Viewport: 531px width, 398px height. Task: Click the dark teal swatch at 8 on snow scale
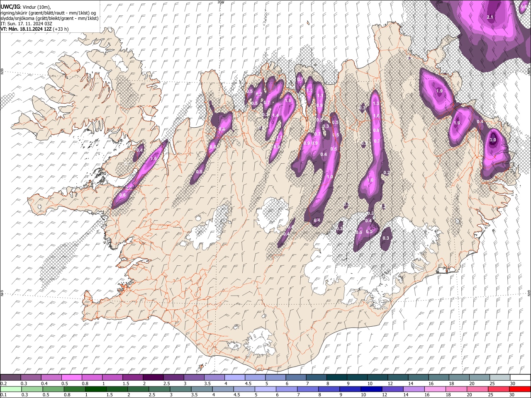pos(336,377)
